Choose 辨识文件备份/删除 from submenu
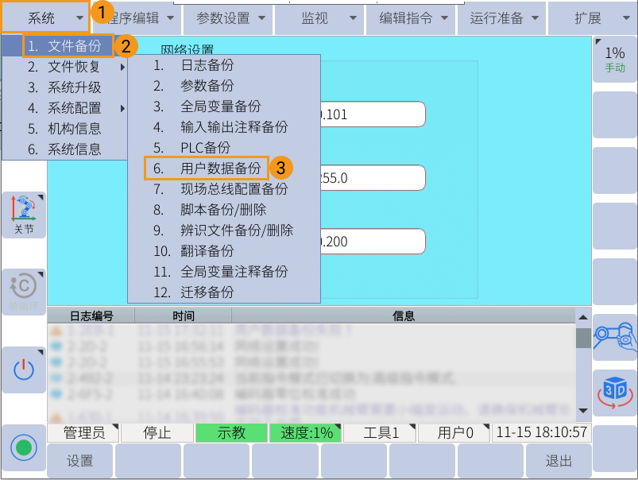The image size is (638, 480). (x=224, y=230)
